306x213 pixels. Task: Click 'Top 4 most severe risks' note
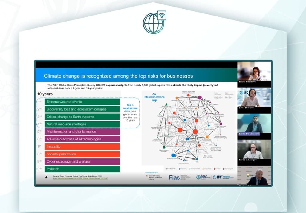[130, 113]
